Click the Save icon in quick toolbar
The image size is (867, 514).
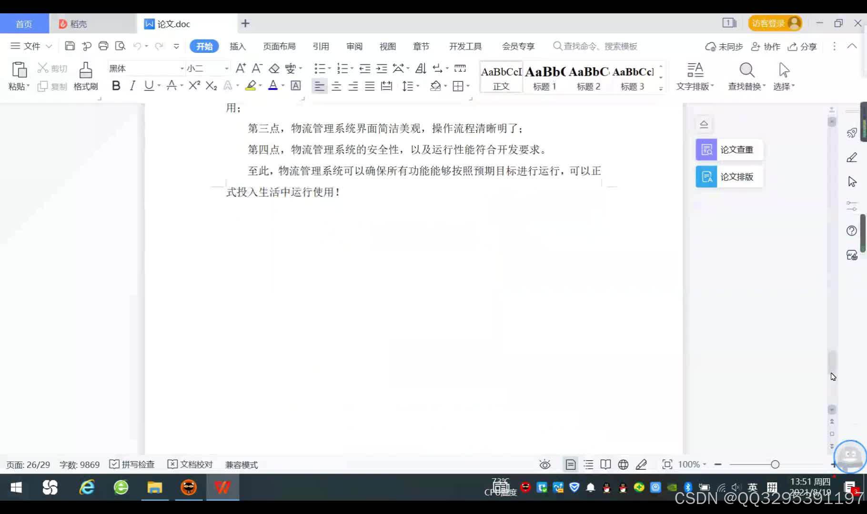[70, 46]
